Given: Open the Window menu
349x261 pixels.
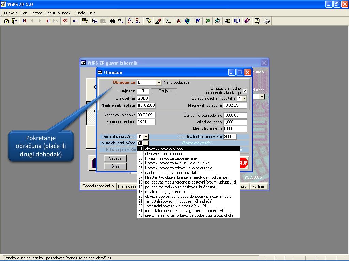Looking at the screenshot, I should 64,13.
